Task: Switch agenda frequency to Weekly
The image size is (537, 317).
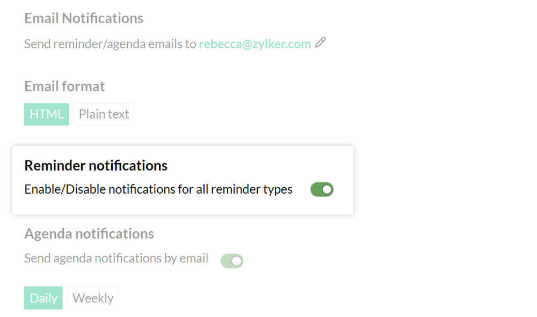Action: click(93, 298)
